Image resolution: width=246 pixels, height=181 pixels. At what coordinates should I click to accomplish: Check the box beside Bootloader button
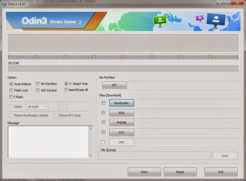[x=103, y=103]
